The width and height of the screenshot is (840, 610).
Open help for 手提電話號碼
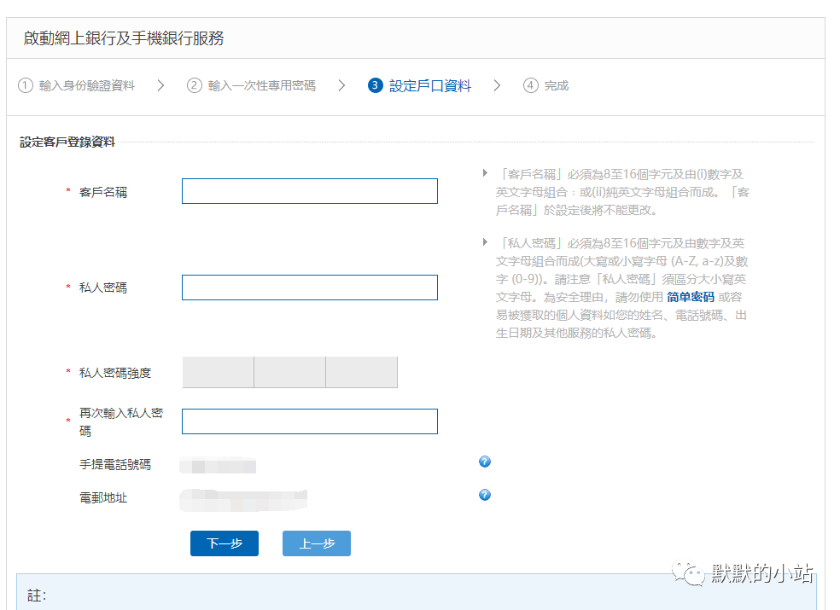click(x=484, y=462)
